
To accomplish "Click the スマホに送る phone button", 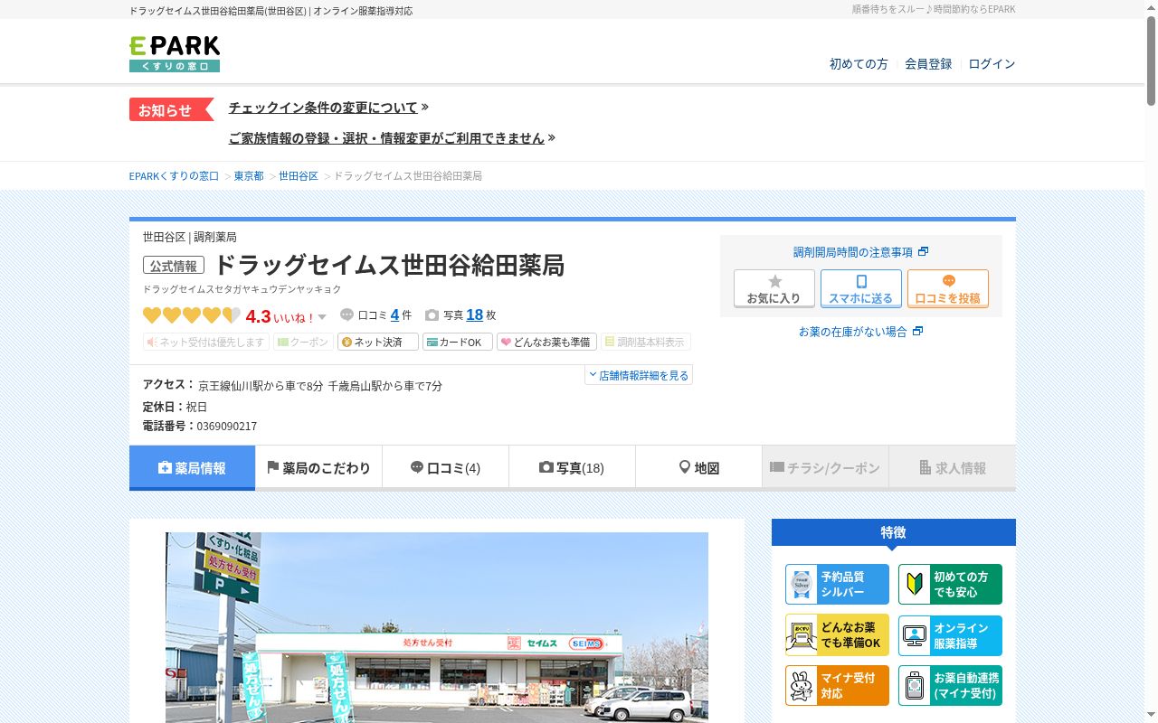I will point(861,289).
